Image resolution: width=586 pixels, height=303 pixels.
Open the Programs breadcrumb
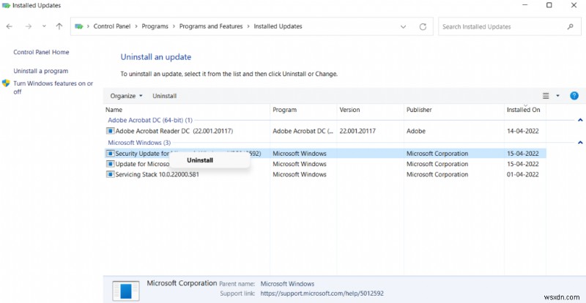click(155, 26)
